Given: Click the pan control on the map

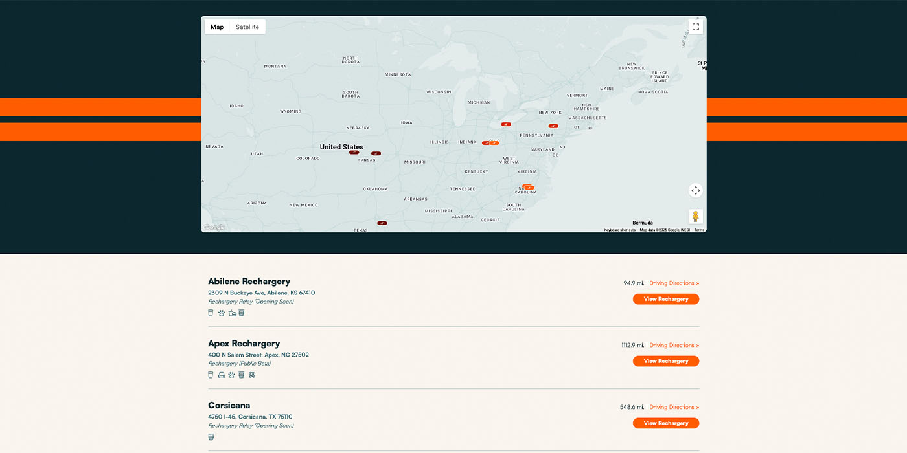Looking at the screenshot, I should 696,190.
